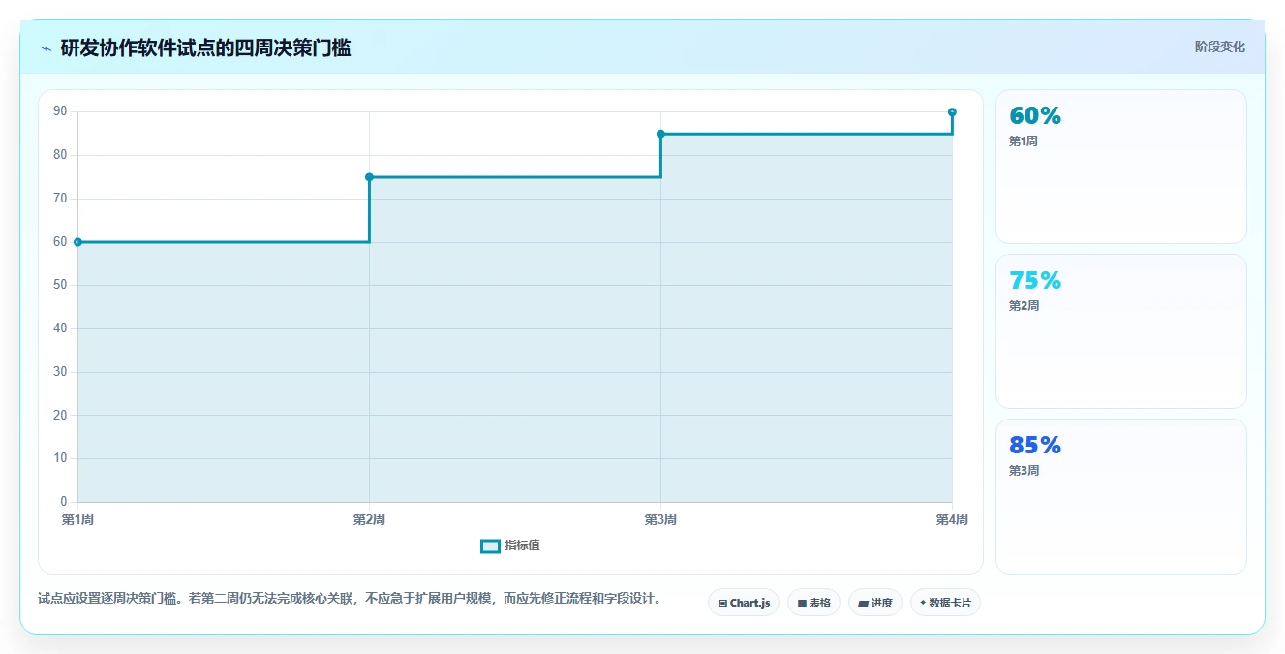Click the title 研发协作软件试点的四周决策门槛

(x=205, y=47)
